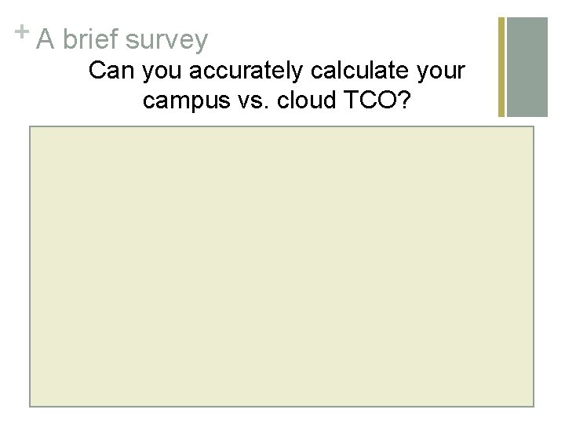Click inside the large beige content box
The height and width of the screenshot is (424, 565).
(282, 266)
